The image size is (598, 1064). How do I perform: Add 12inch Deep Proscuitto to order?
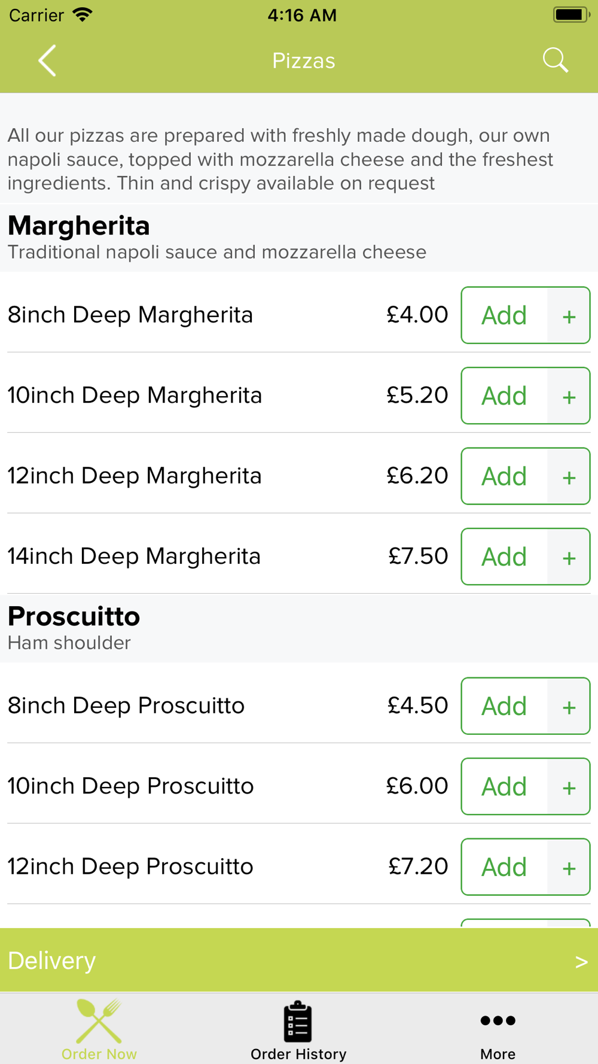coord(504,867)
